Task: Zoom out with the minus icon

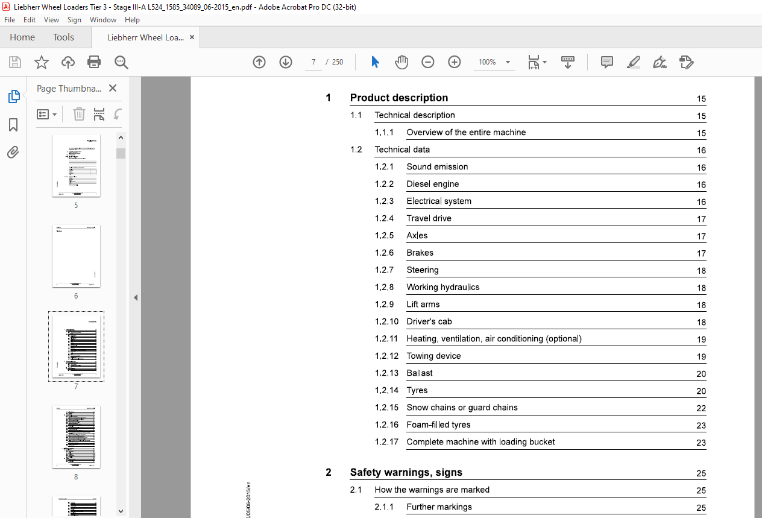Action: click(428, 62)
